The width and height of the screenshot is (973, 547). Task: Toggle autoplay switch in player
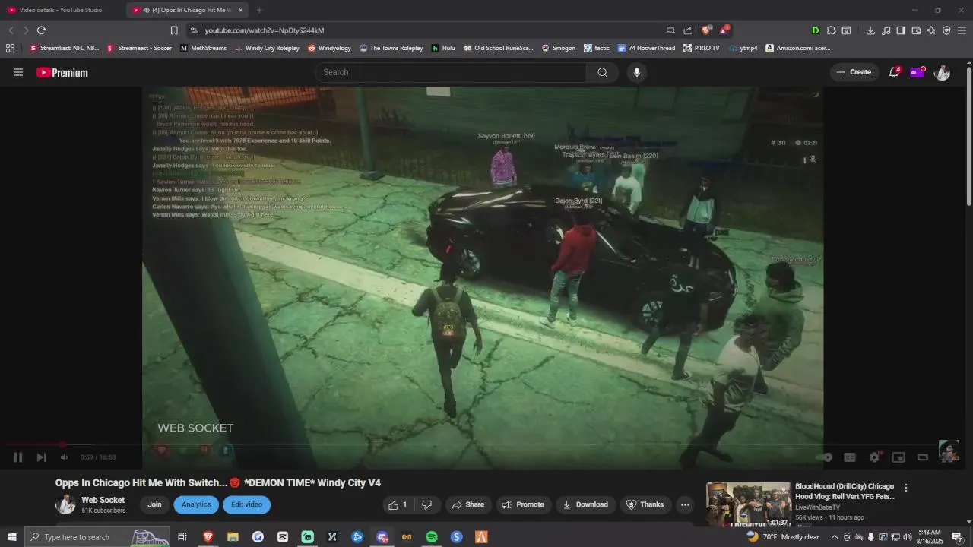click(x=826, y=457)
